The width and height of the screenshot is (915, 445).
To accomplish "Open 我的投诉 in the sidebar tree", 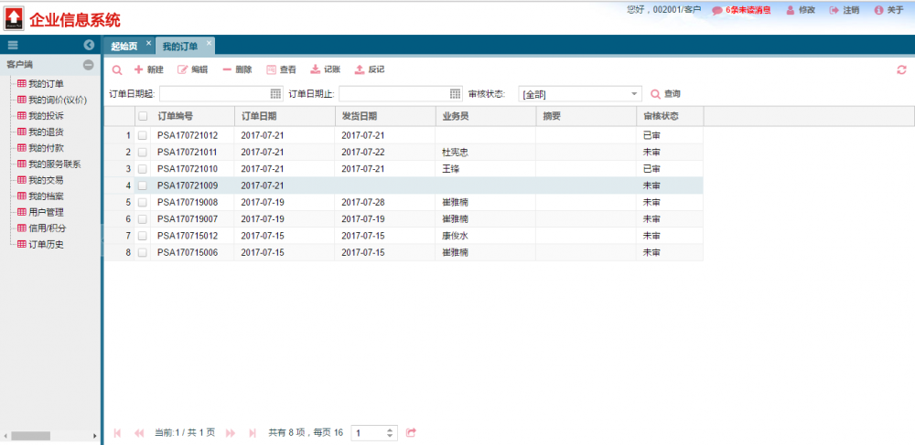I will coord(46,116).
